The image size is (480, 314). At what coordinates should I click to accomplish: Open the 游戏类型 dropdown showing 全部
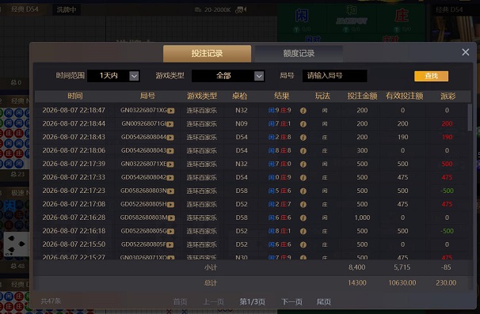228,76
